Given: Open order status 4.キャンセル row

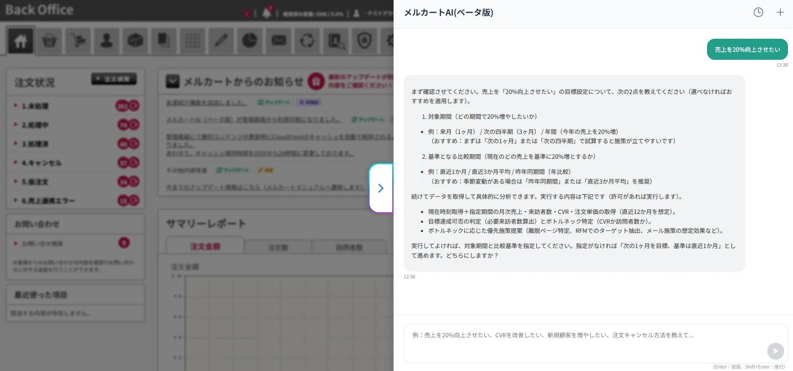Looking at the screenshot, I should click(76, 163).
